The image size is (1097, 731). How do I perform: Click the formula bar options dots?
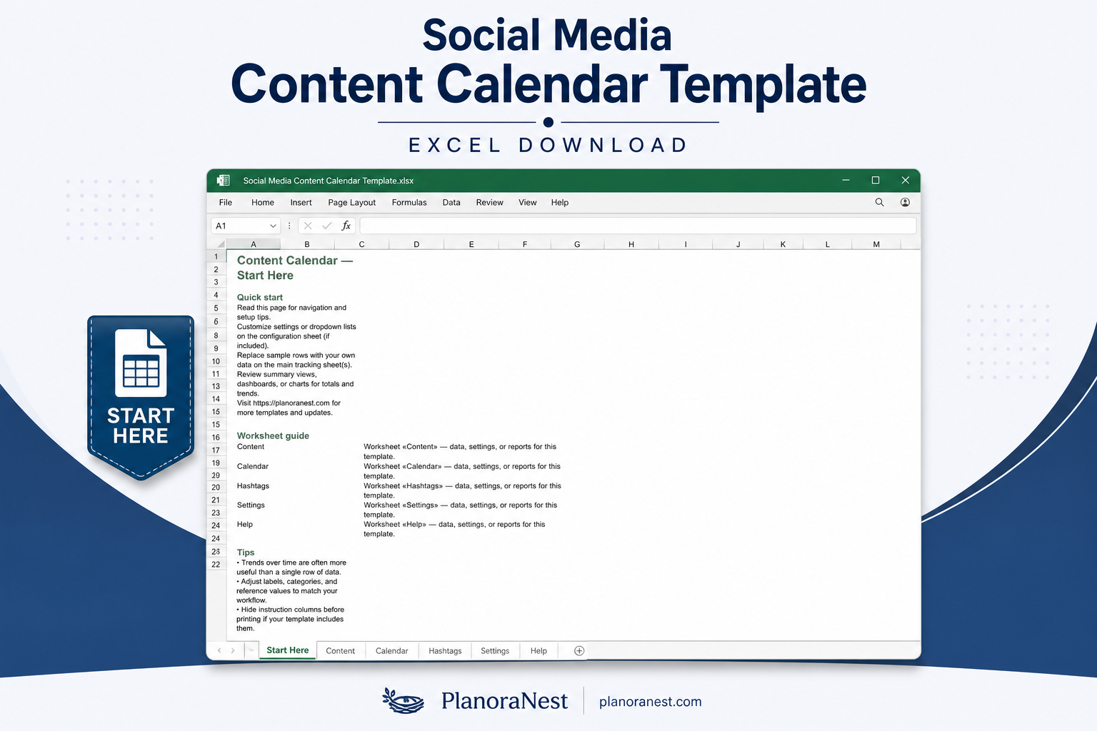tap(289, 226)
